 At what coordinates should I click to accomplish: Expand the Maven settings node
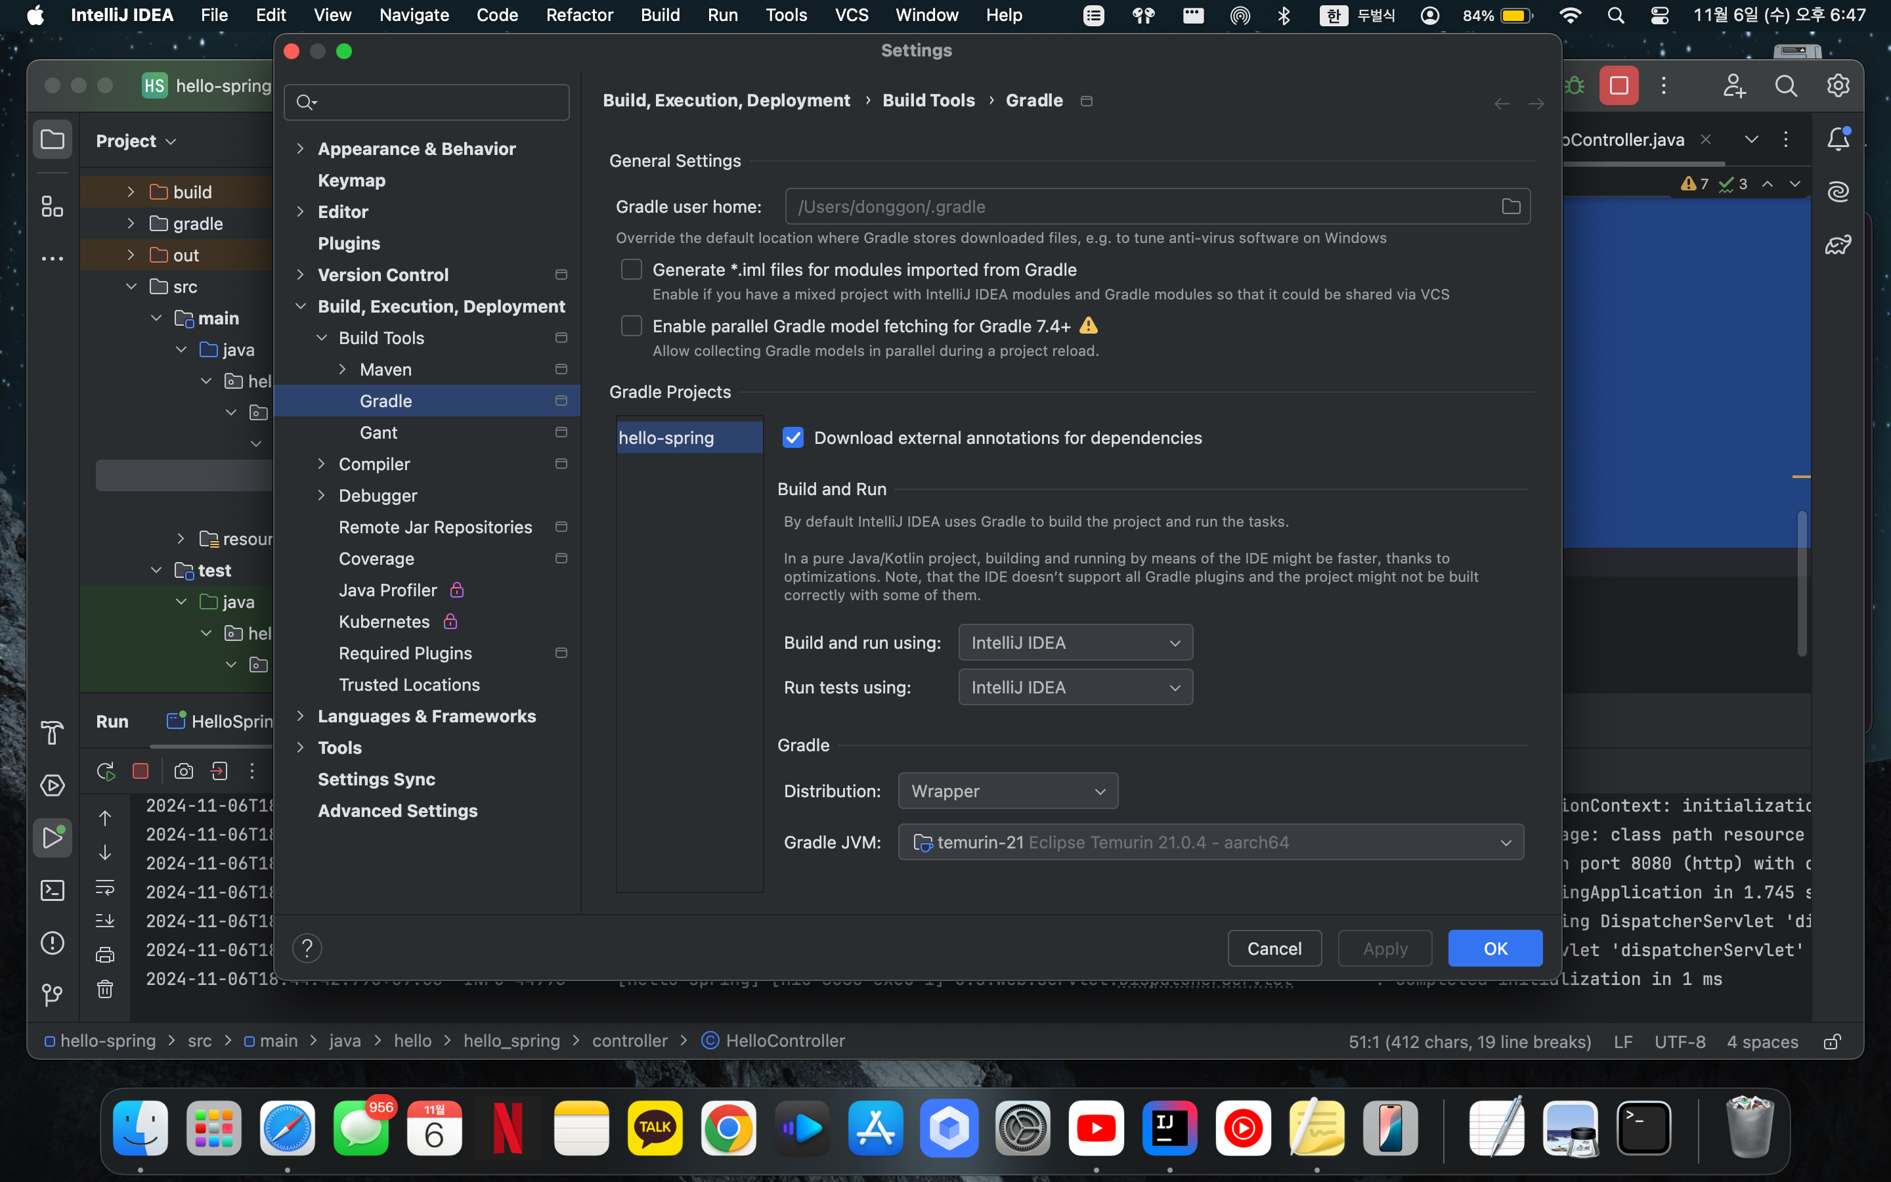coord(342,369)
